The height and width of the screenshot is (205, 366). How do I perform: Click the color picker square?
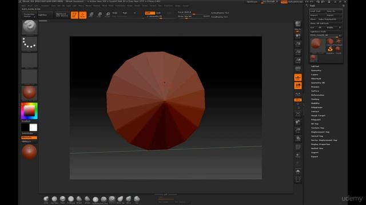tap(29, 111)
